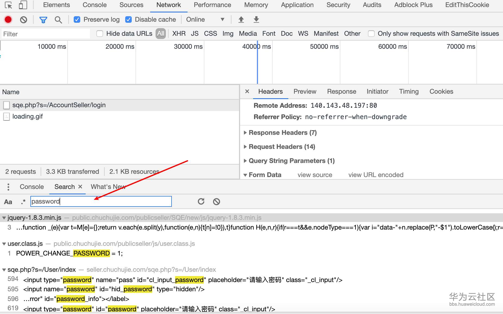The image size is (503, 314).
Task: Open the Initiator tab of request
Action: (378, 91)
